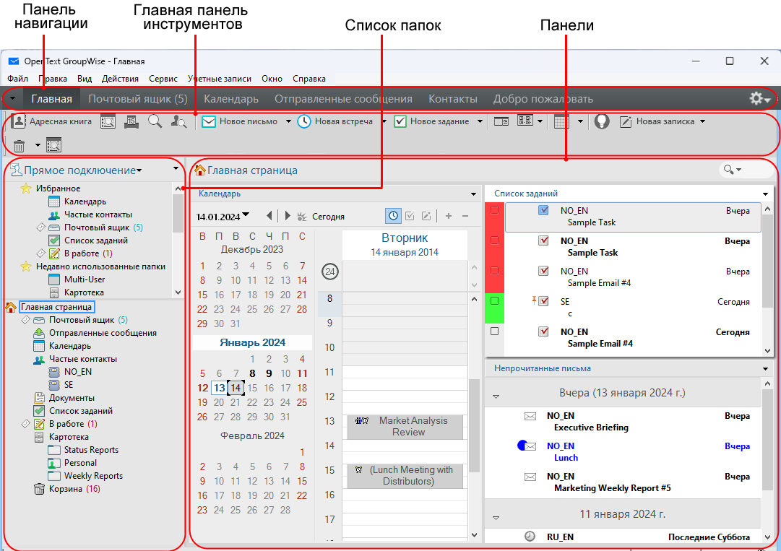781x551 pixels.
Task: Click the person icon beside Прямое подключение
Action: (16, 170)
